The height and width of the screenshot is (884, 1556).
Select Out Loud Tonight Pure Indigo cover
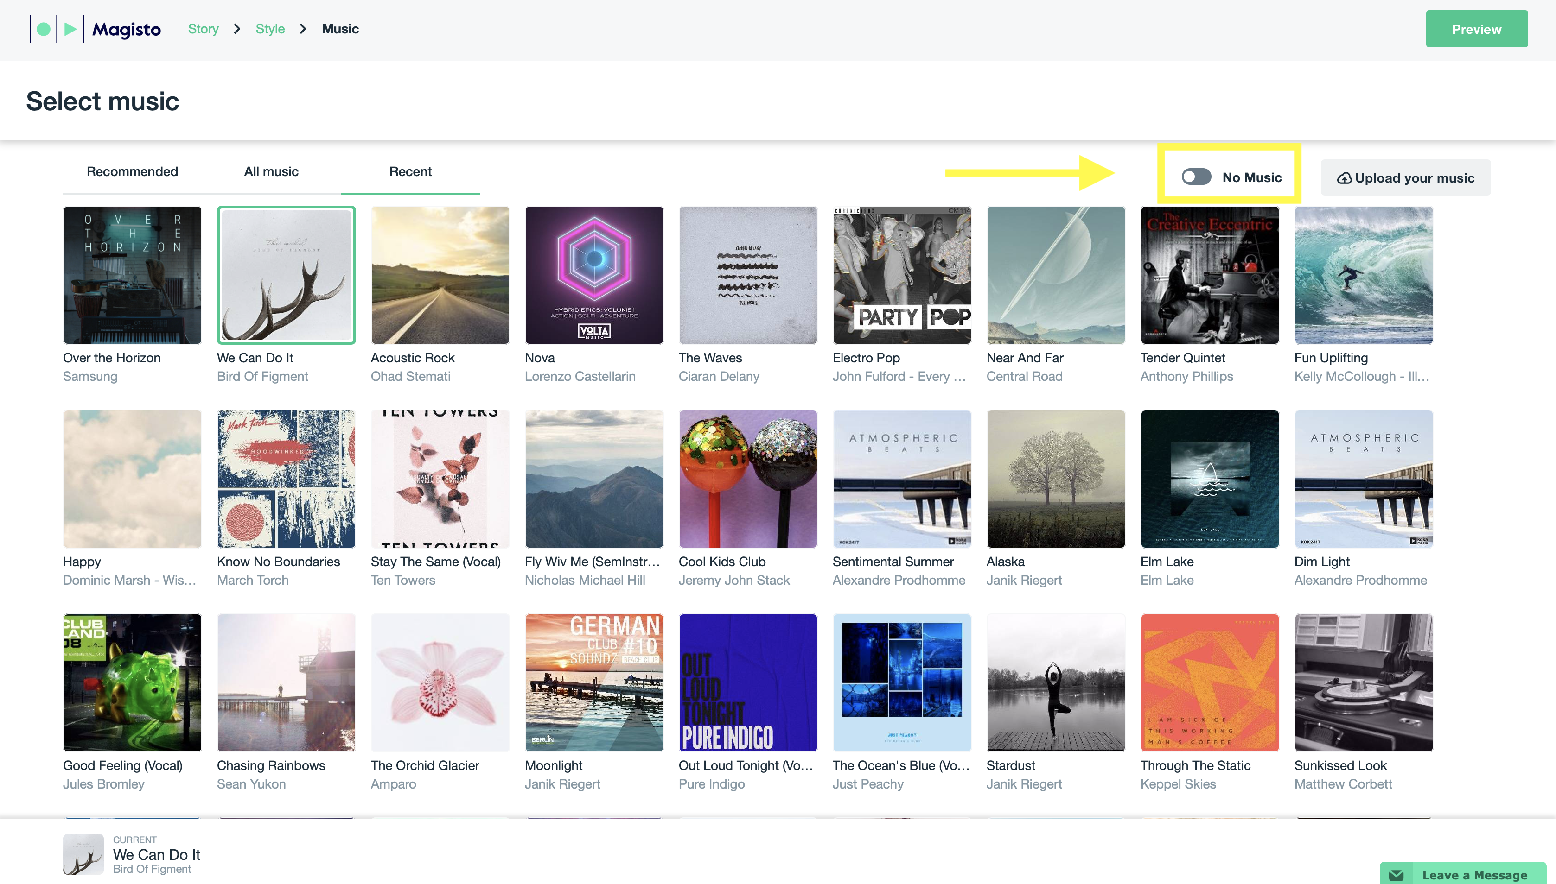tap(748, 683)
